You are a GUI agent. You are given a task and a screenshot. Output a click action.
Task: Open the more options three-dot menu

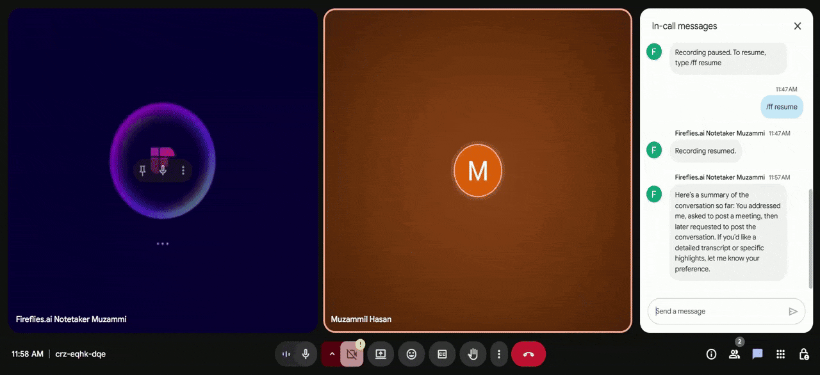coord(499,354)
